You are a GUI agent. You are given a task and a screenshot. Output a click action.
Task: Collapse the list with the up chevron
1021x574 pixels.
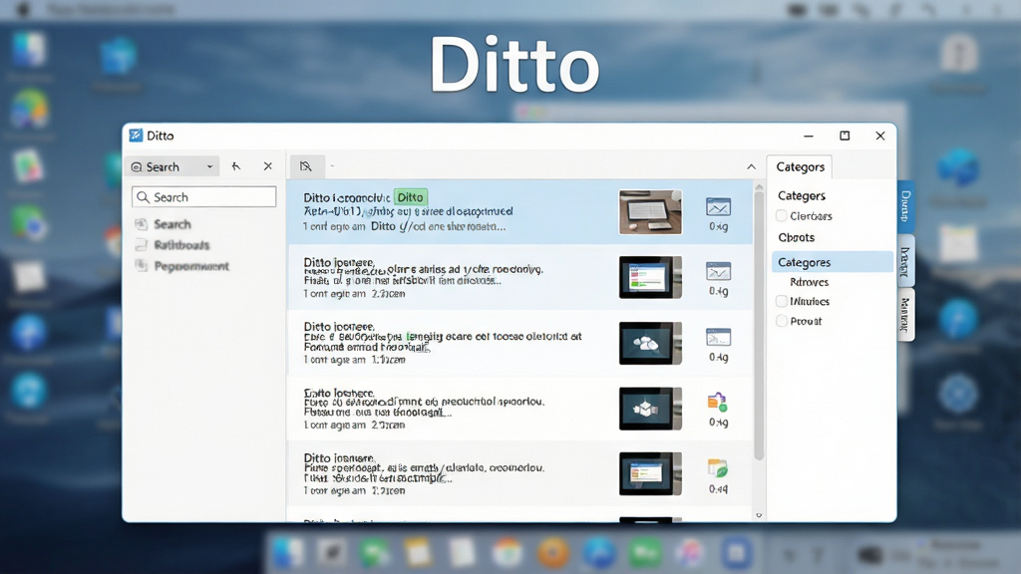[x=751, y=167]
